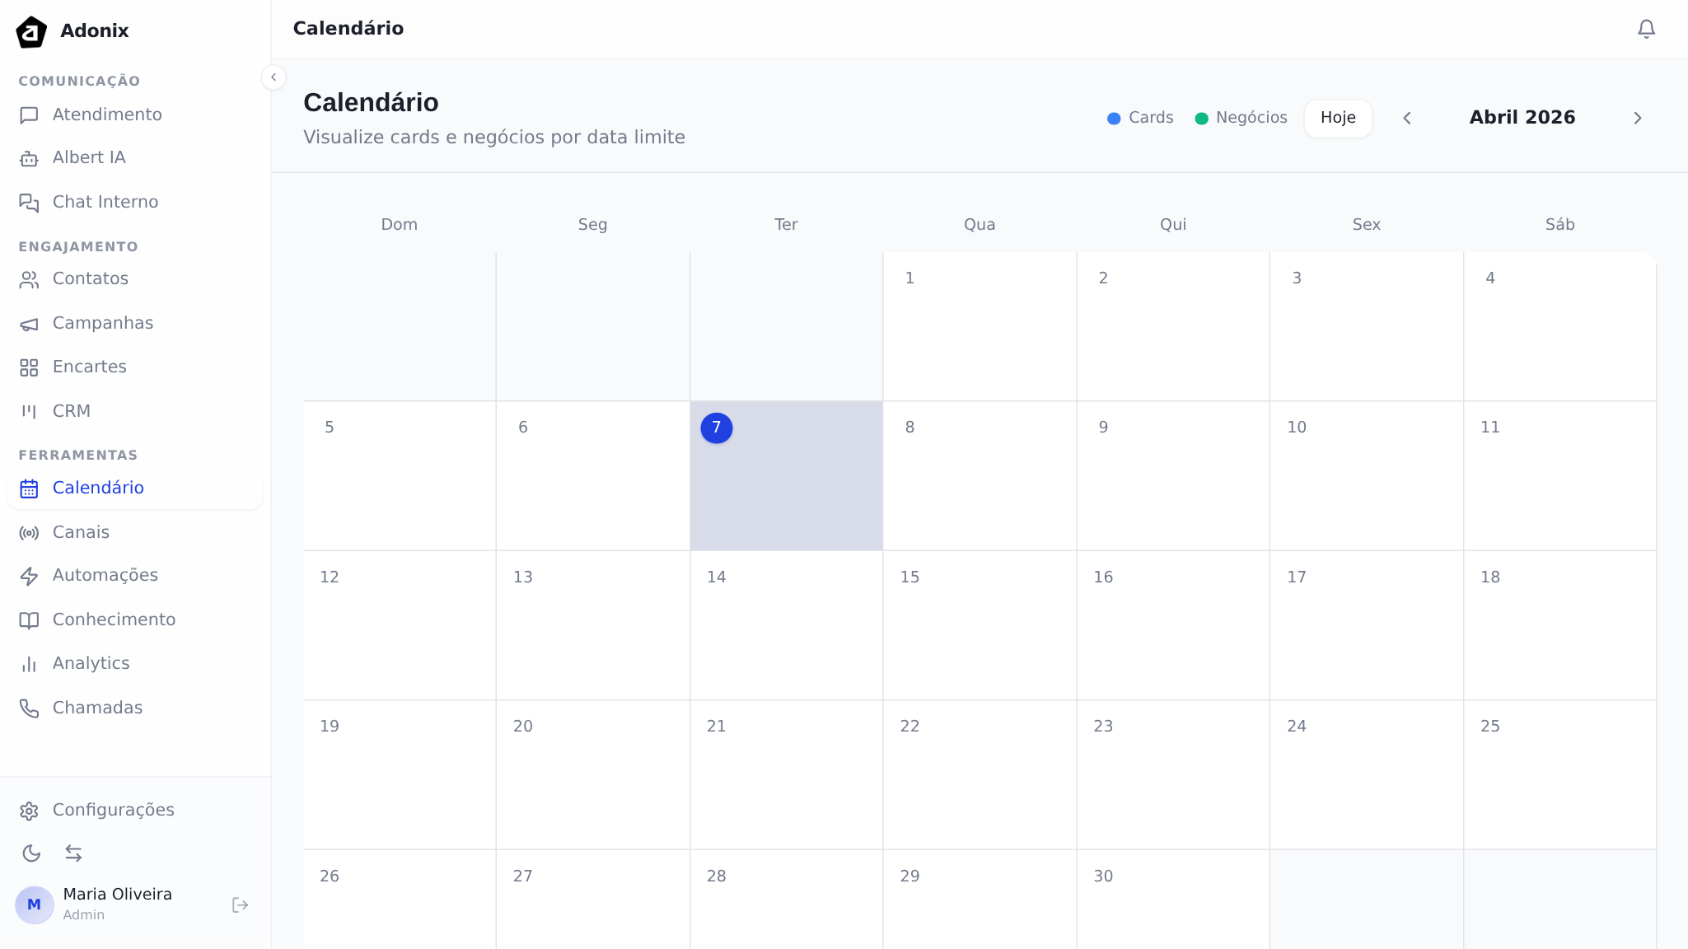Click the switch arrows icon
This screenshot has height=949, width=1688.
coord(73,853)
